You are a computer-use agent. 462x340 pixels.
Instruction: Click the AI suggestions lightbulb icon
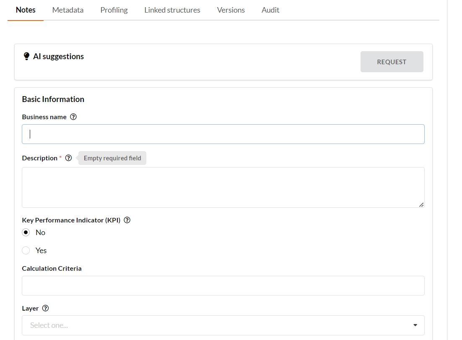[26, 56]
